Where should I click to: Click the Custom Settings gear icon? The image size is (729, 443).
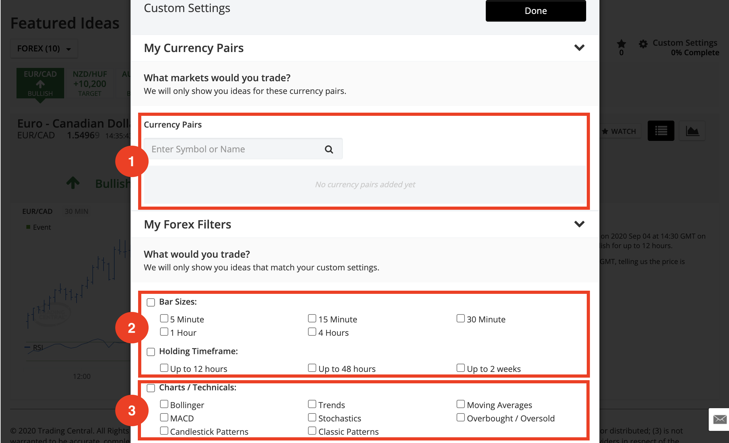coord(643,44)
